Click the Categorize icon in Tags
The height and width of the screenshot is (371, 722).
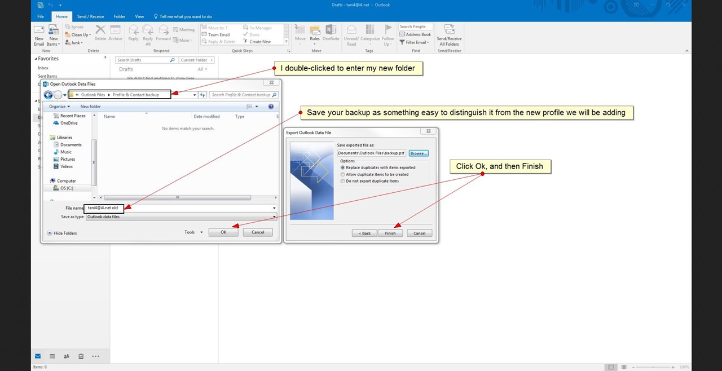(370, 35)
